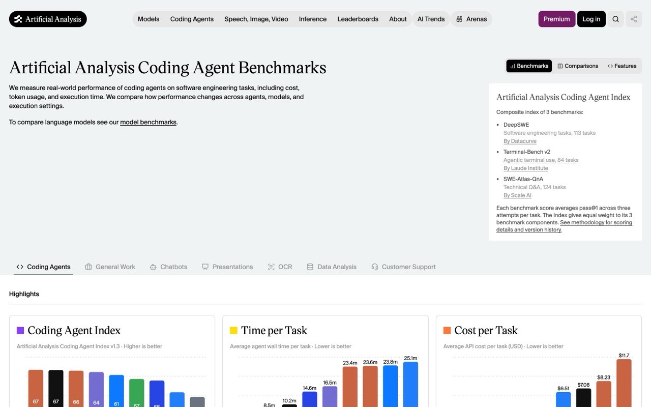This screenshot has width=651, height=407.
Task: Open the Artificial Analysis logo home link
Action: (48, 19)
